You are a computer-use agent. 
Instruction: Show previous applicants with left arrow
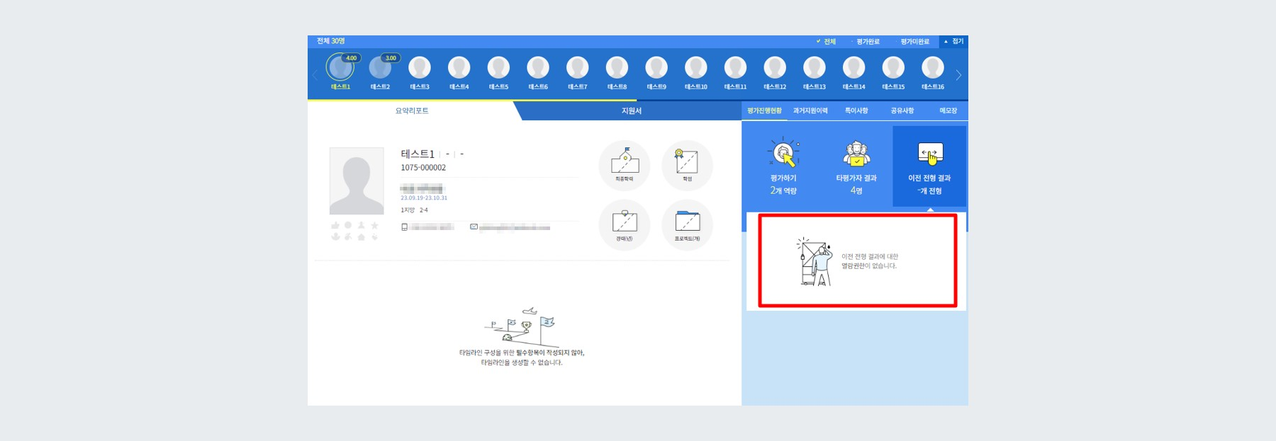coord(315,75)
